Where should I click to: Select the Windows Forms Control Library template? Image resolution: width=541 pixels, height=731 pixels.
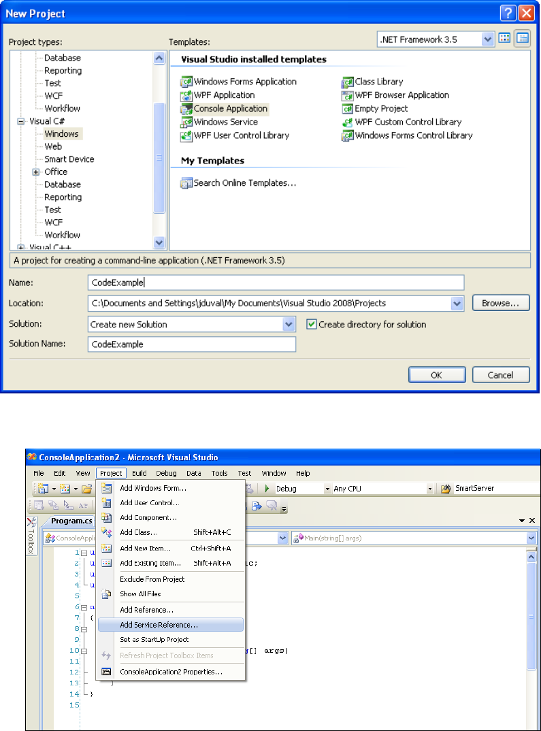(407, 135)
